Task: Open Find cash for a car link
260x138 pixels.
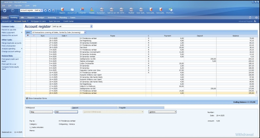Action: [x=9, y=64]
